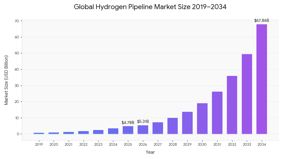
Task: Click the 2031 bar
Action: [217, 113]
